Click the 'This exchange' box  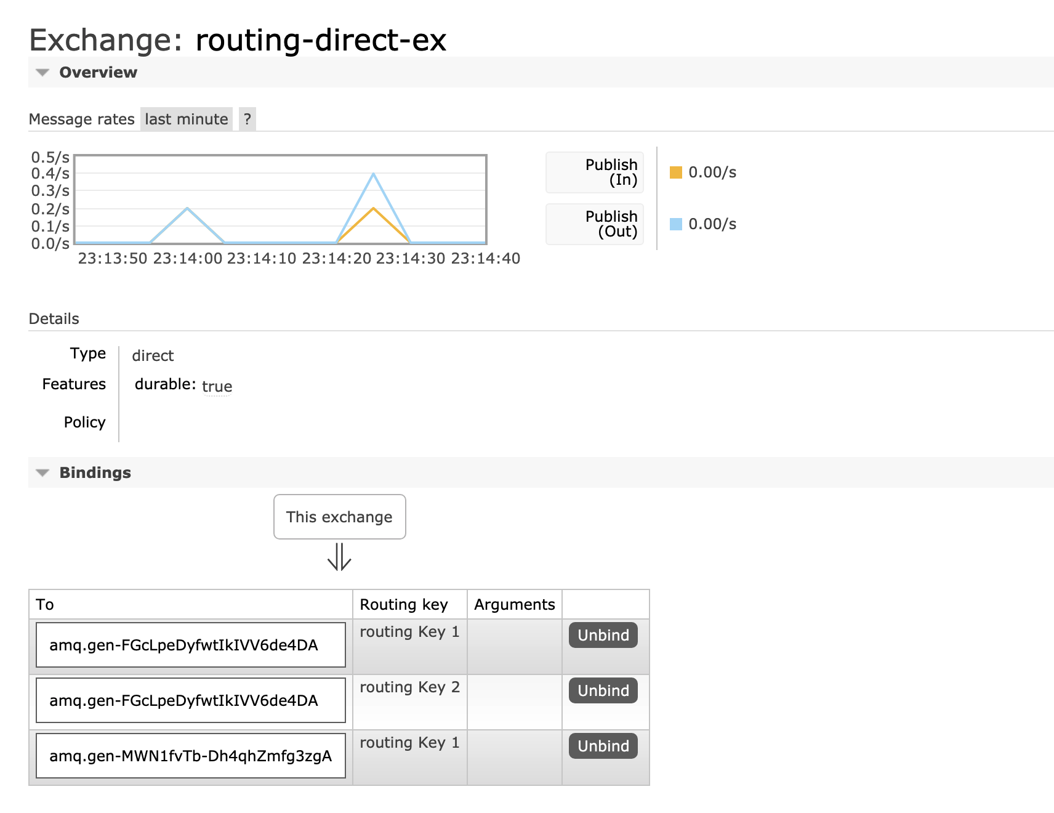click(339, 517)
